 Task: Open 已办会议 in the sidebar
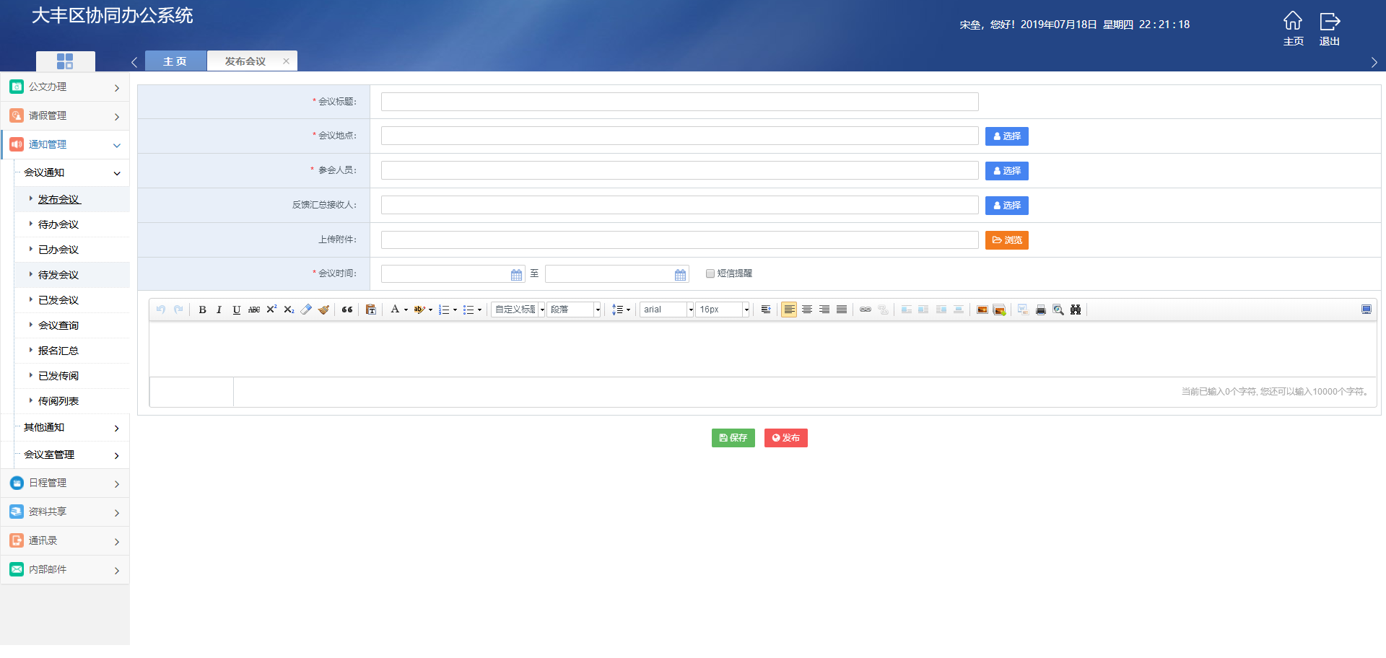[58, 250]
